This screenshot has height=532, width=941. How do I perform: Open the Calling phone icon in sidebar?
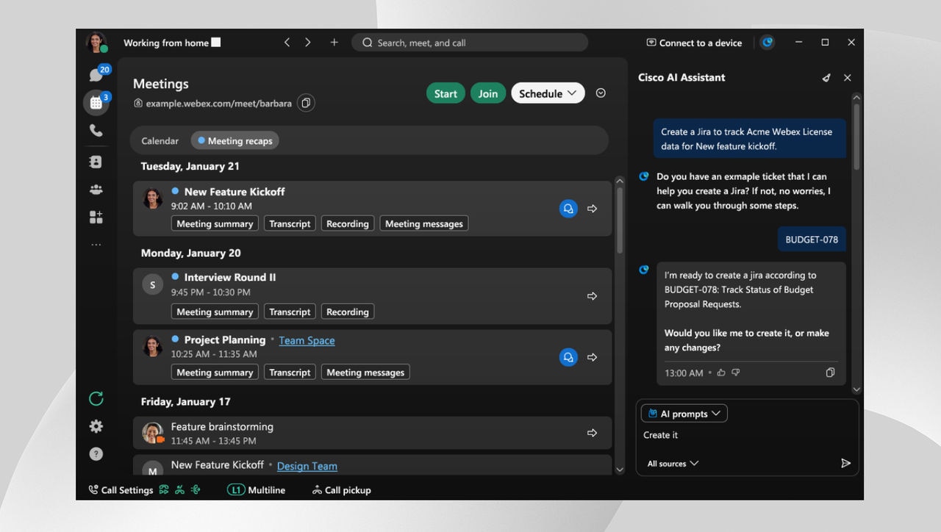click(x=96, y=131)
